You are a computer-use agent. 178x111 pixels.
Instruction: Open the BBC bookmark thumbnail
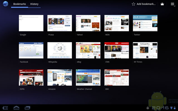point(117,77)
